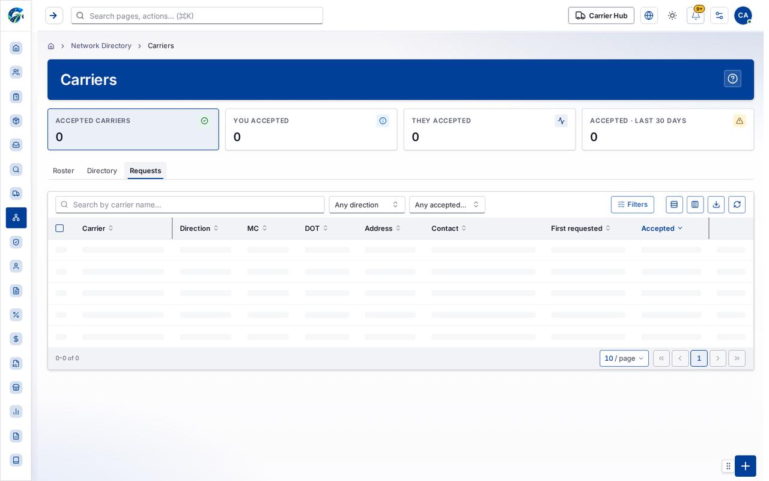The width and height of the screenshot is (769, 481).
Task: Click the Carrier Hub button
Action: tap(601, 16)
